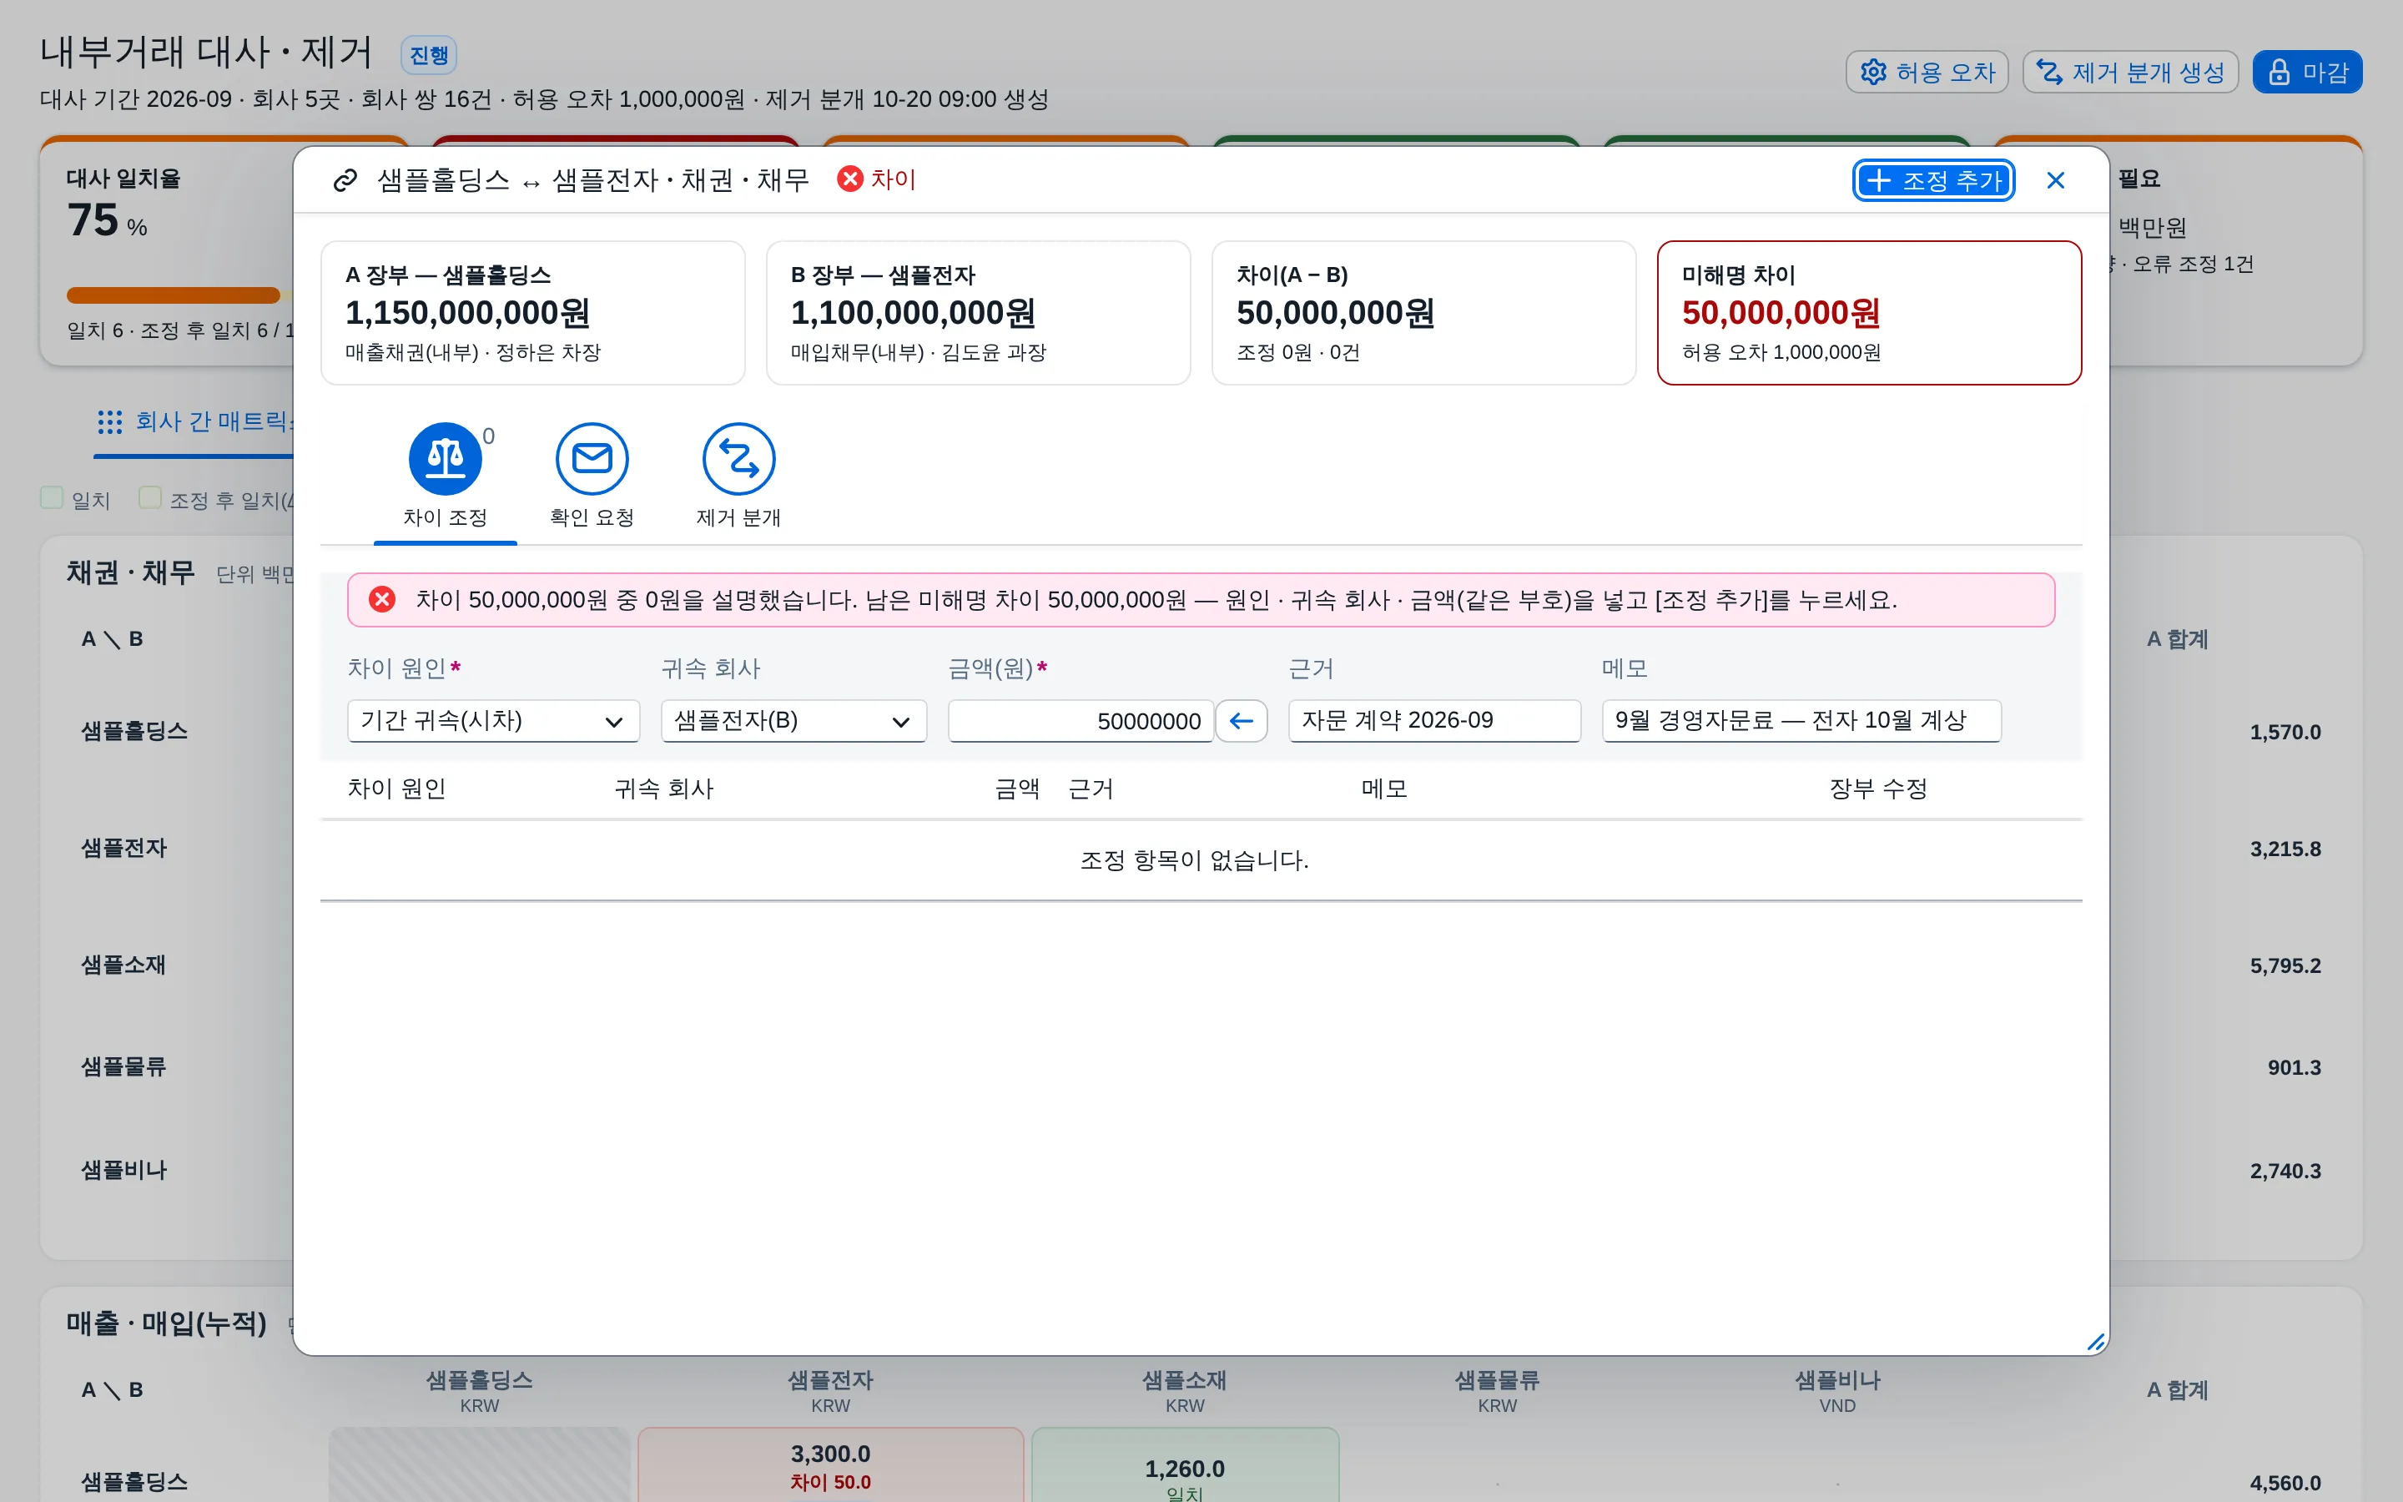Select the 제거 분개 arrows icon

(738, 458)
